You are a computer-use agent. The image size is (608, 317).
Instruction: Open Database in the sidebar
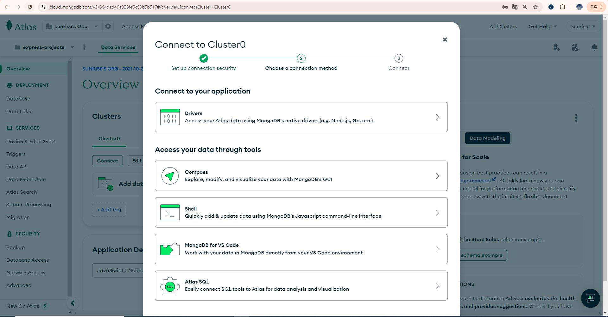click(x=18, y=99)
